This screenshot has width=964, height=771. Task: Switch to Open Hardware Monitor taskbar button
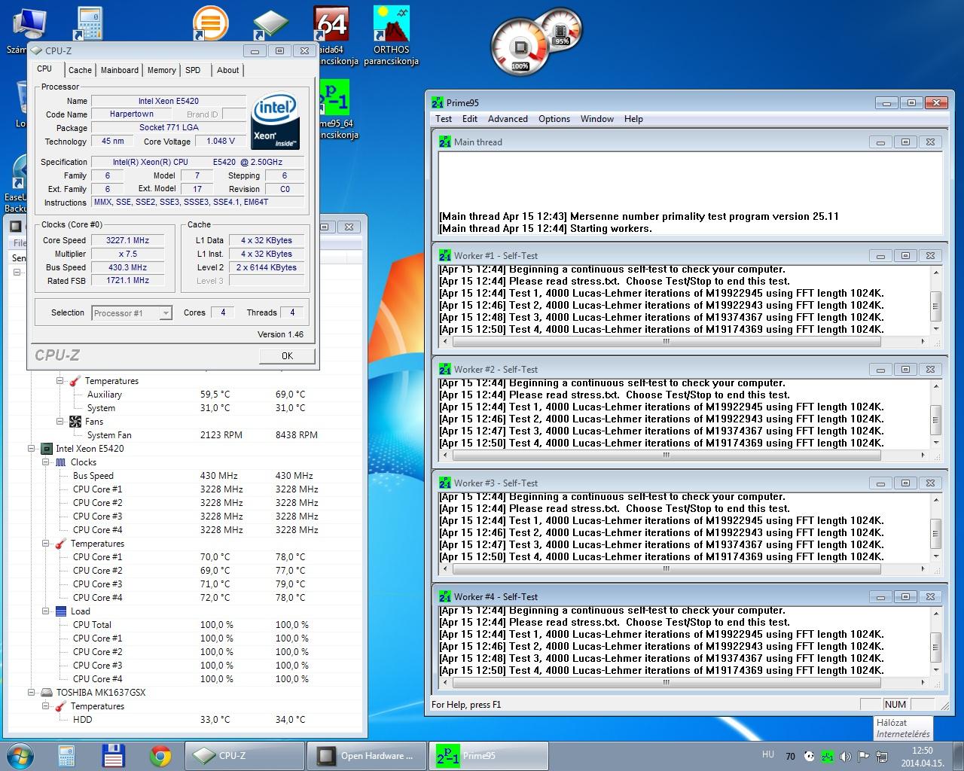367,756
